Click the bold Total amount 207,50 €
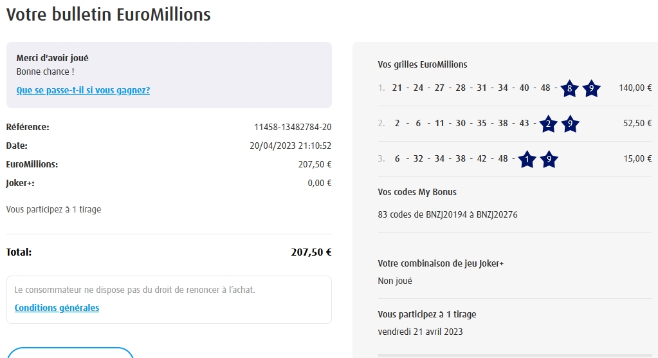This screenshot has width=658, height=358. (311, 252)
